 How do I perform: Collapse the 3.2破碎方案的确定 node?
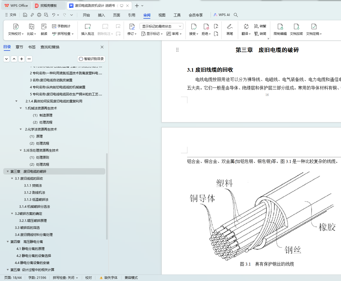click(x=12, y=213)
